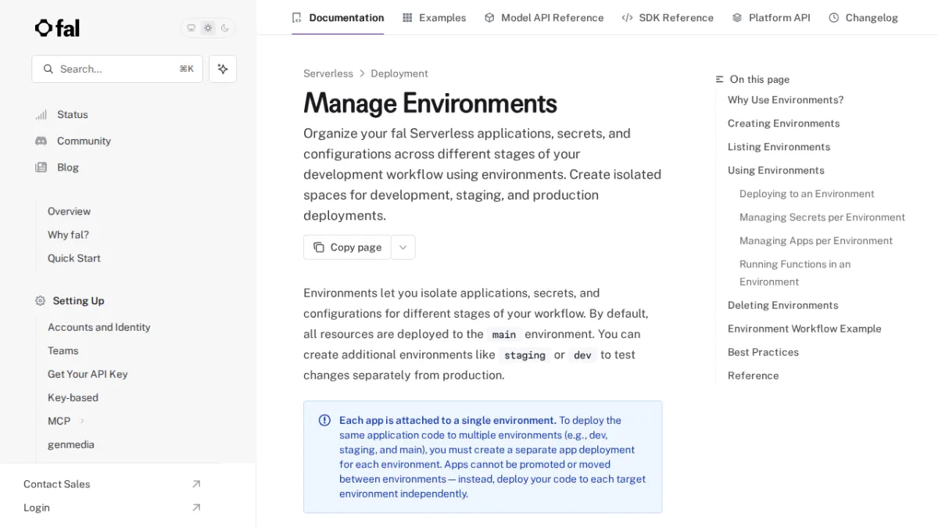Click the Model API Reference cube icon
Viewport: 938px width, 528px height.
[x=489, y=17]
